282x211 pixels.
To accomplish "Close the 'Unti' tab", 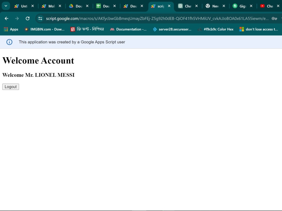I will click(32, 6).
